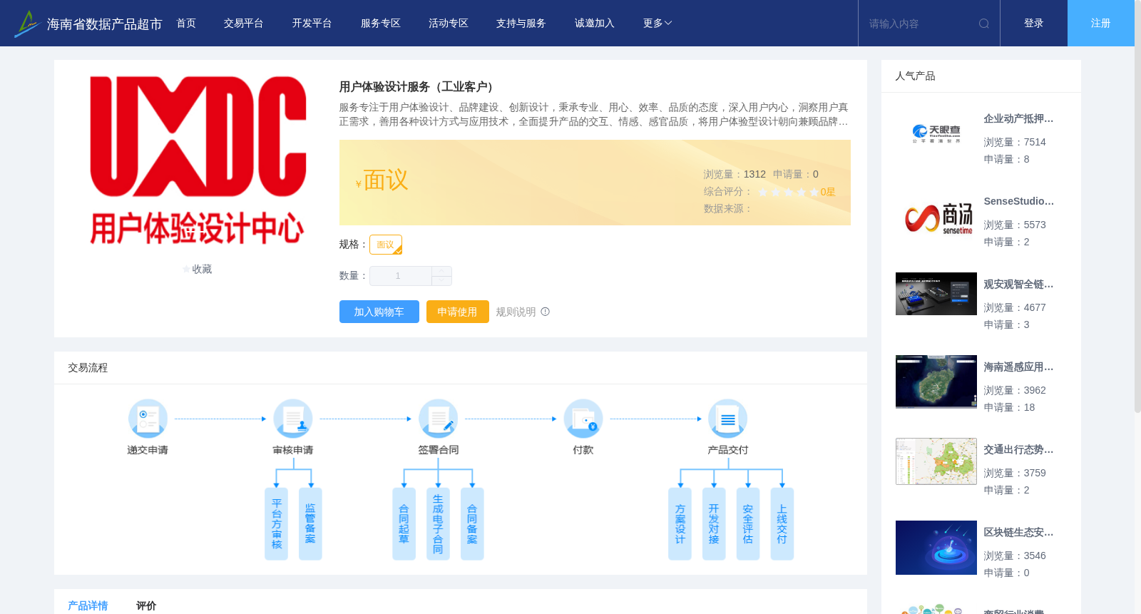The width and height of the screenshot is (1141, 614).
Task: Click the 产品交付 step icon
Action: pos(728,419)
